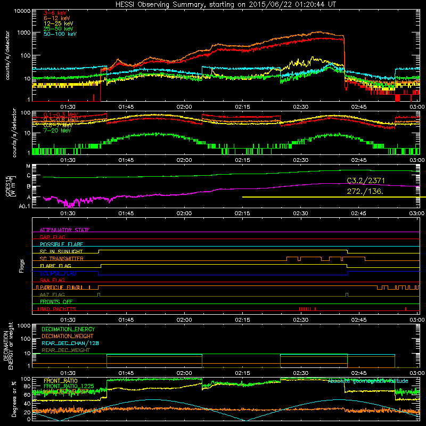Viewport: 426px width, 426px height.
Task: Click the 'Degrees or %' axis title
Action: [x=14, y=399]
